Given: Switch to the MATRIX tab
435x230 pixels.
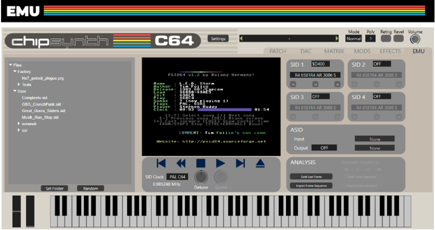Looking at the screenshot, I should tap(334, 51).
